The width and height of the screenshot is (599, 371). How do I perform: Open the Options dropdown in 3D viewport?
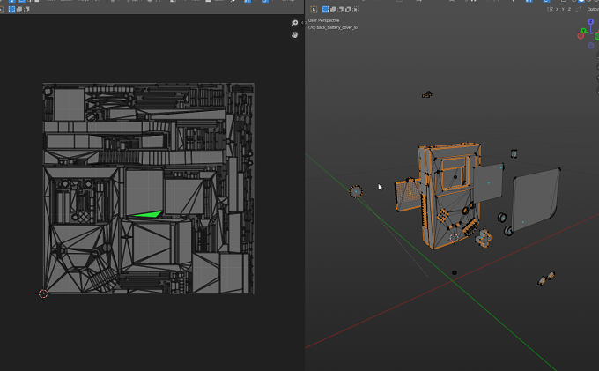coord(593,9)
